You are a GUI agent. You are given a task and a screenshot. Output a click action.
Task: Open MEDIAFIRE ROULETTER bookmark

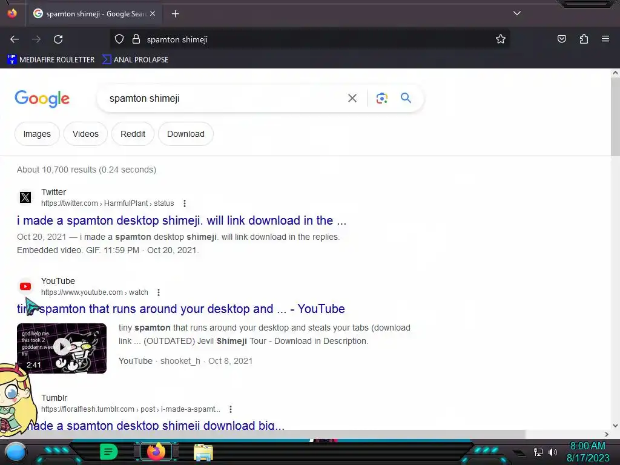point(51,60)
